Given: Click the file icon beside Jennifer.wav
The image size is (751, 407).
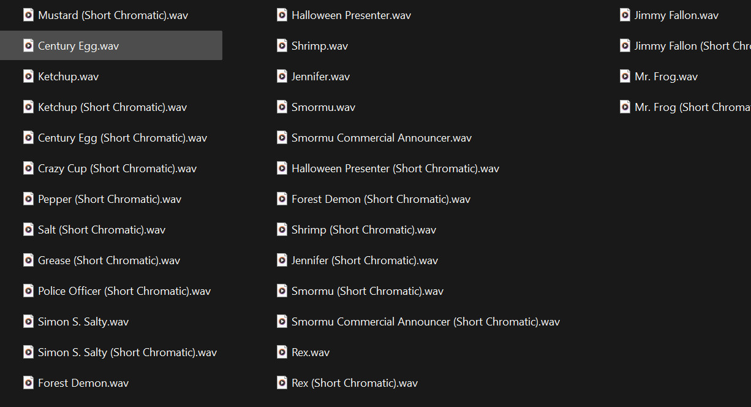Looking at the screenshot, I should click(282, 76).
